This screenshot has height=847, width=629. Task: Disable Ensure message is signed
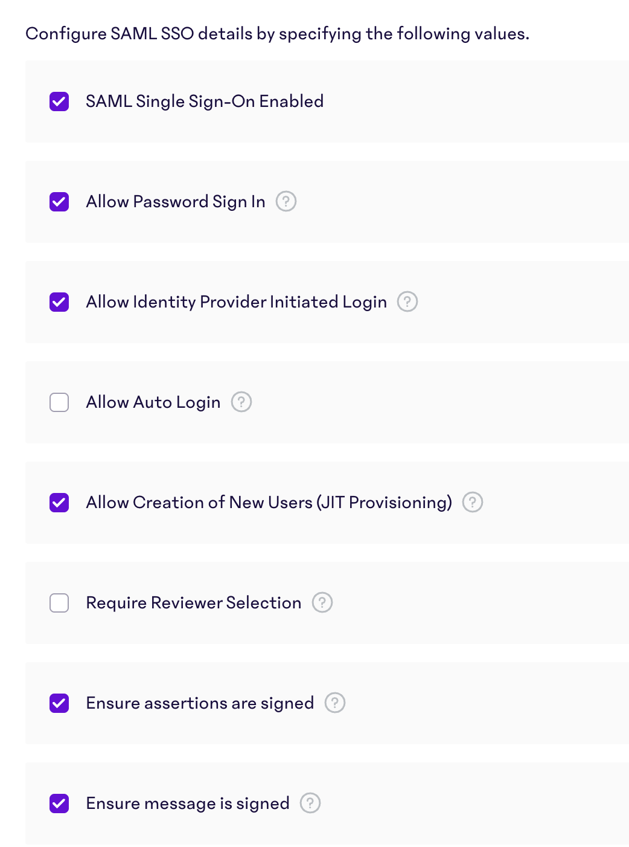[59, 803]
